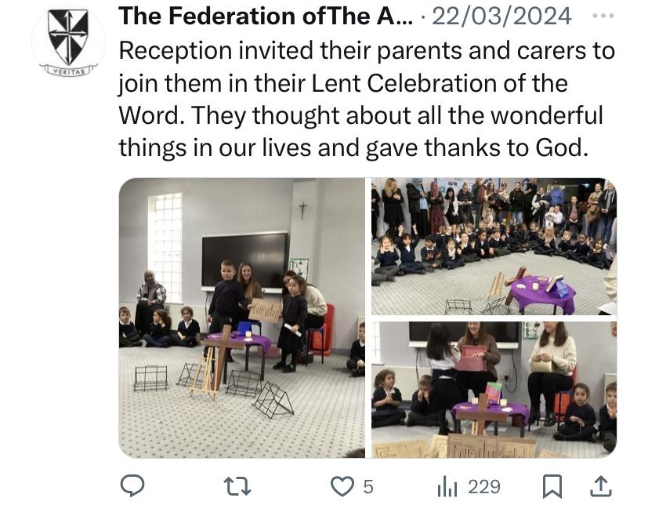Open top-right photo of seated children
This screenshot has height=505, width=648.
493,246
